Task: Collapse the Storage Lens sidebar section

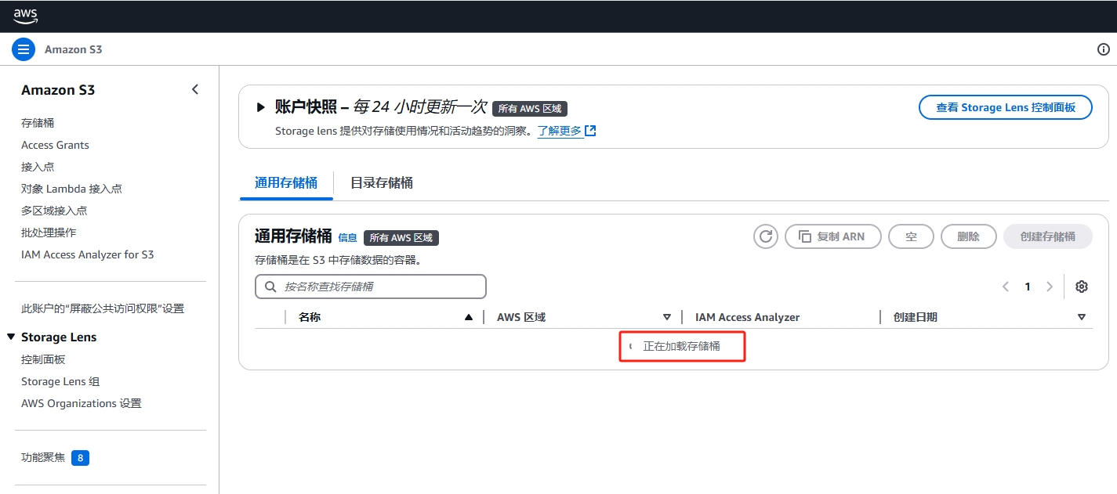Action: tap(11, 337)
